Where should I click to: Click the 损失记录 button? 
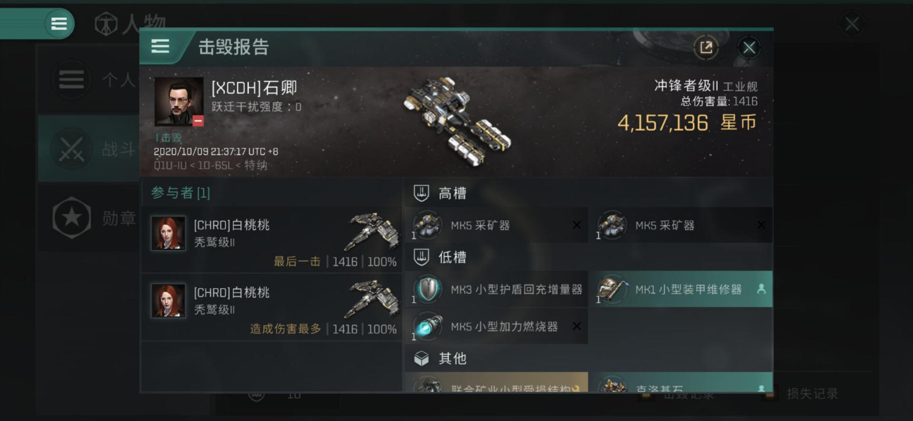(812, 394)
